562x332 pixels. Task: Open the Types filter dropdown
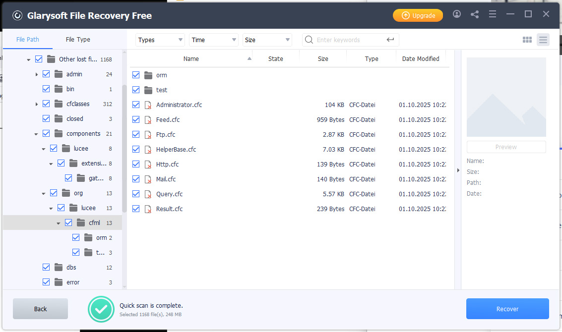[x=160, y=40]
